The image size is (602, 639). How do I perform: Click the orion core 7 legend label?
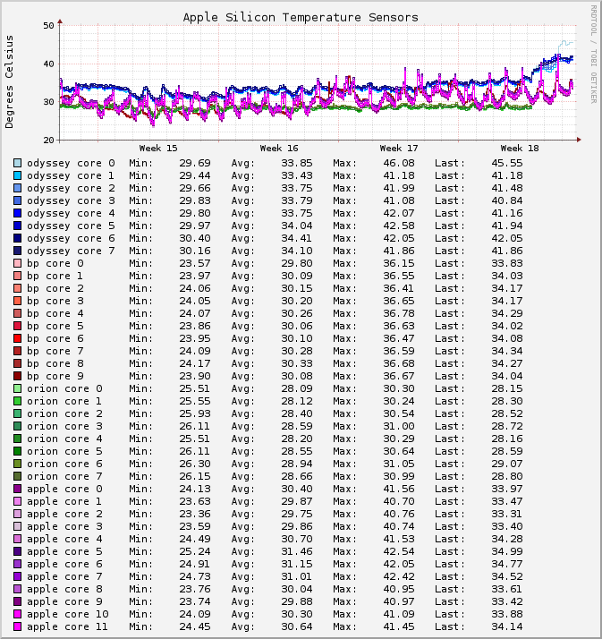64,476
